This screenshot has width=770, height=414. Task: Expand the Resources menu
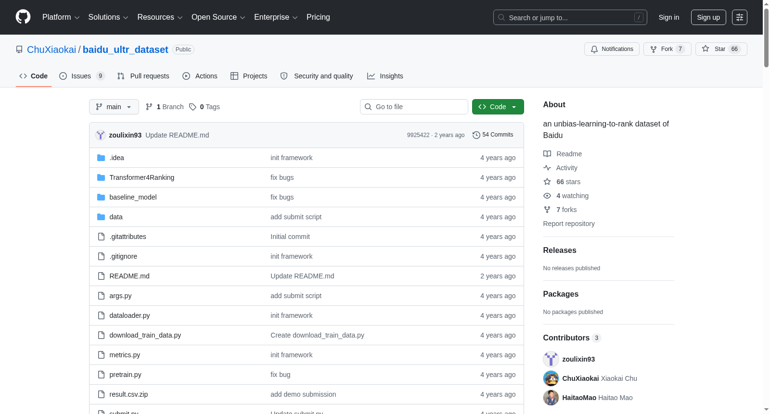point(160,17)
